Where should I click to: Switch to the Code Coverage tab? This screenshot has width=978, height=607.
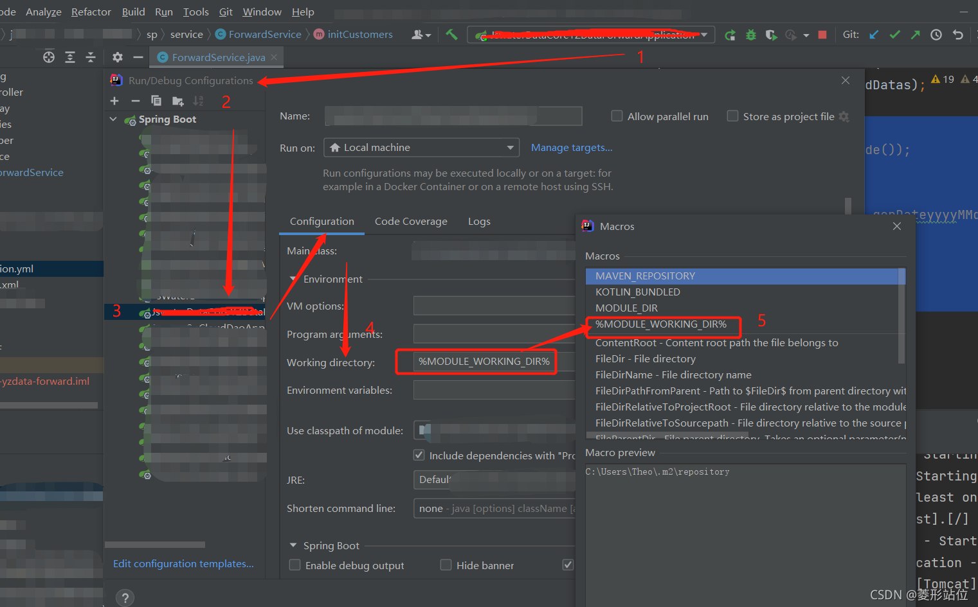411,222
